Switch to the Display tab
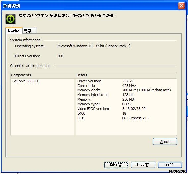The image size is (188, 174). pyautogui.click(x=14, y=30)
